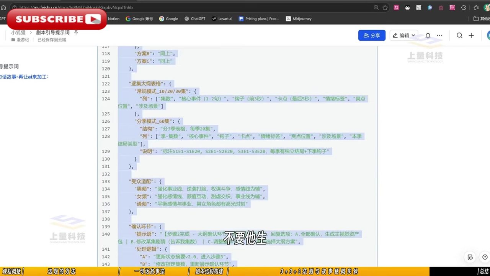This screenshot has height=276, width=490.
Task: Click the "受众适配" key text
Action: (x=142, y=181)
